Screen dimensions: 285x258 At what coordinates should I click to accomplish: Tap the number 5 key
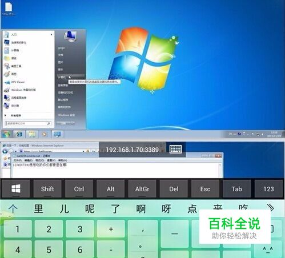49,249
